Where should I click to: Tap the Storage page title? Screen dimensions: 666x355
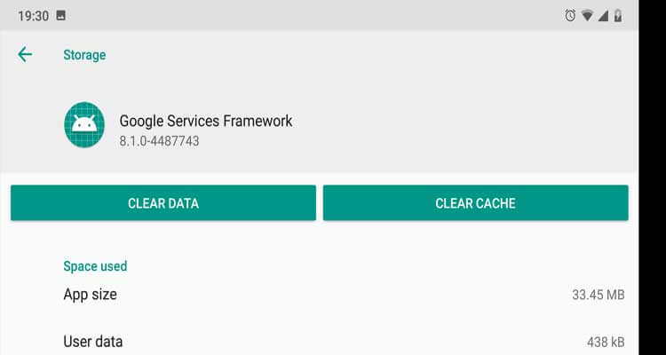tap(84, 55)
